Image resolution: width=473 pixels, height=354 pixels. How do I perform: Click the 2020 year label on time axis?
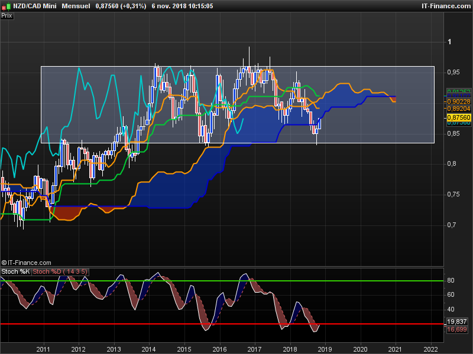(361, 349)
